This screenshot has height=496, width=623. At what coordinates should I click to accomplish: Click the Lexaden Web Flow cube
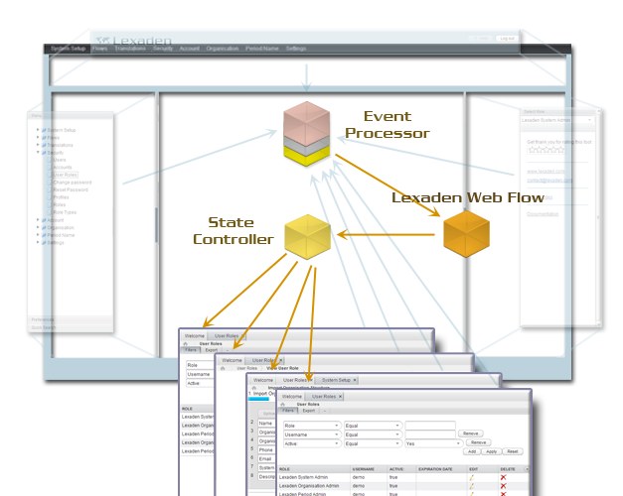click(x=466, y=234)
